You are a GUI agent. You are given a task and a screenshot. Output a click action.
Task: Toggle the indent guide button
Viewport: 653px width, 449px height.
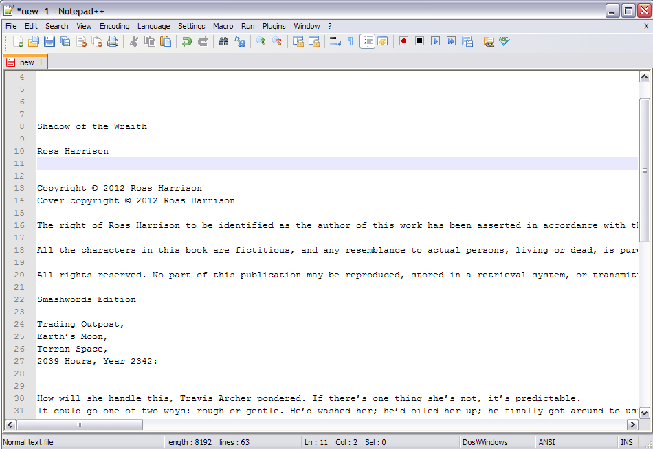coord(367,42)
